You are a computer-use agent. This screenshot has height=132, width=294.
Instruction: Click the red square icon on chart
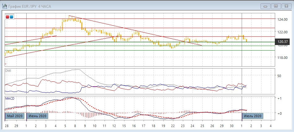pyautogui.click(x=8, y=17)
